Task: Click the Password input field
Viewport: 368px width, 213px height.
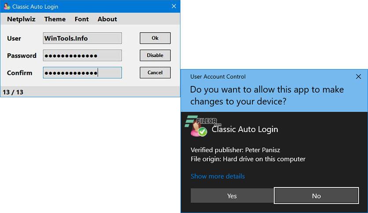Action: 82,55
